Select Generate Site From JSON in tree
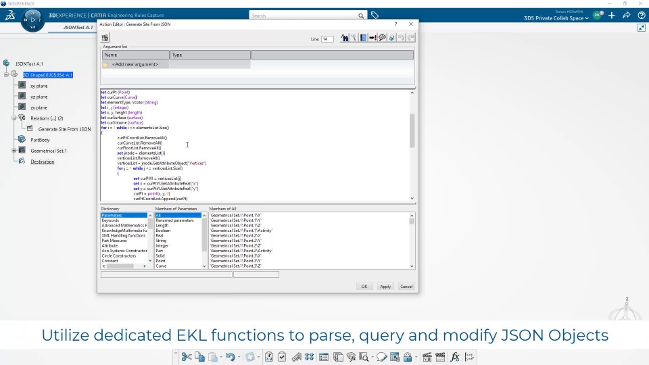 coord(65,129)
